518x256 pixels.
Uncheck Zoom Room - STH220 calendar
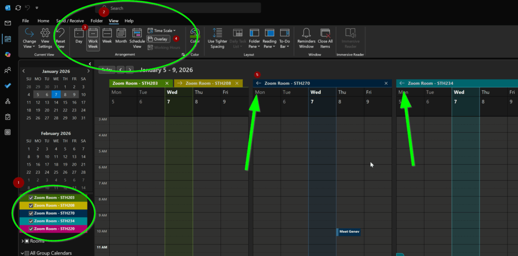[31, 229]
